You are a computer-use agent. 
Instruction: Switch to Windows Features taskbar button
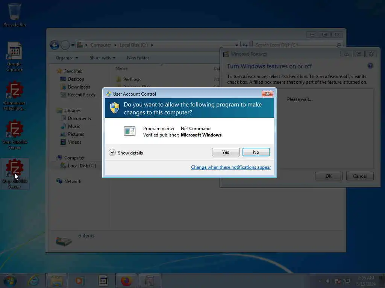(x=150, y=280)
